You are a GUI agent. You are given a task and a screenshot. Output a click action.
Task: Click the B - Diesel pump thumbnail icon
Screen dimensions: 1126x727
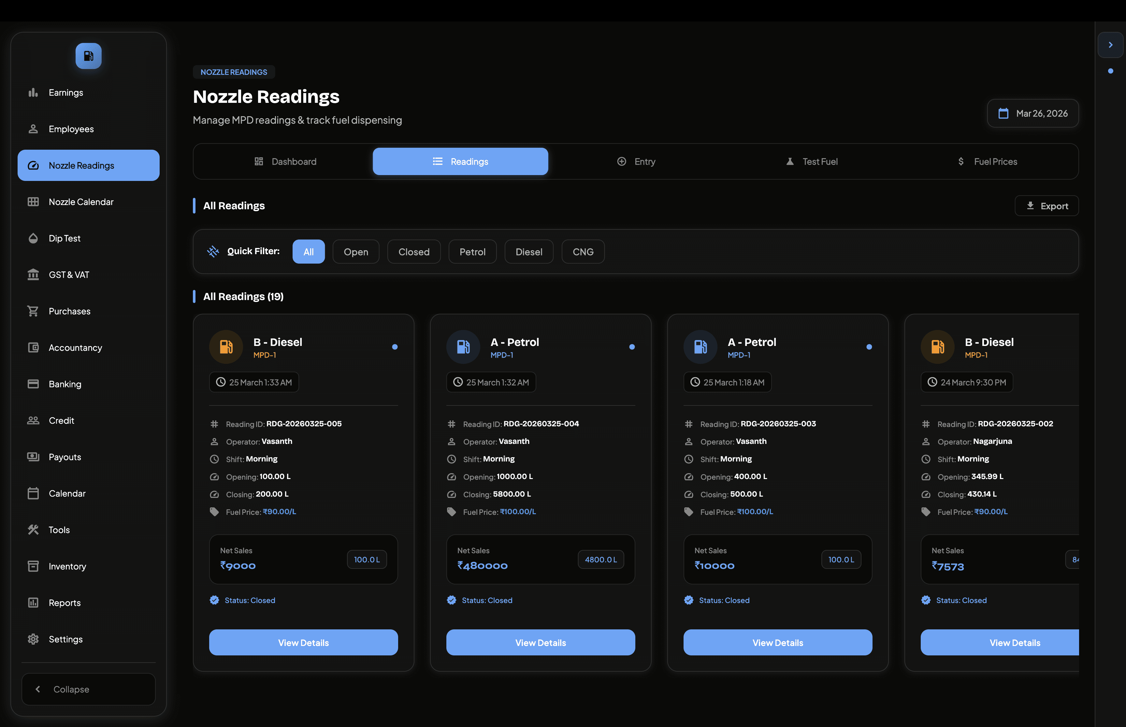pyautogui.click(x=226, y=347)
